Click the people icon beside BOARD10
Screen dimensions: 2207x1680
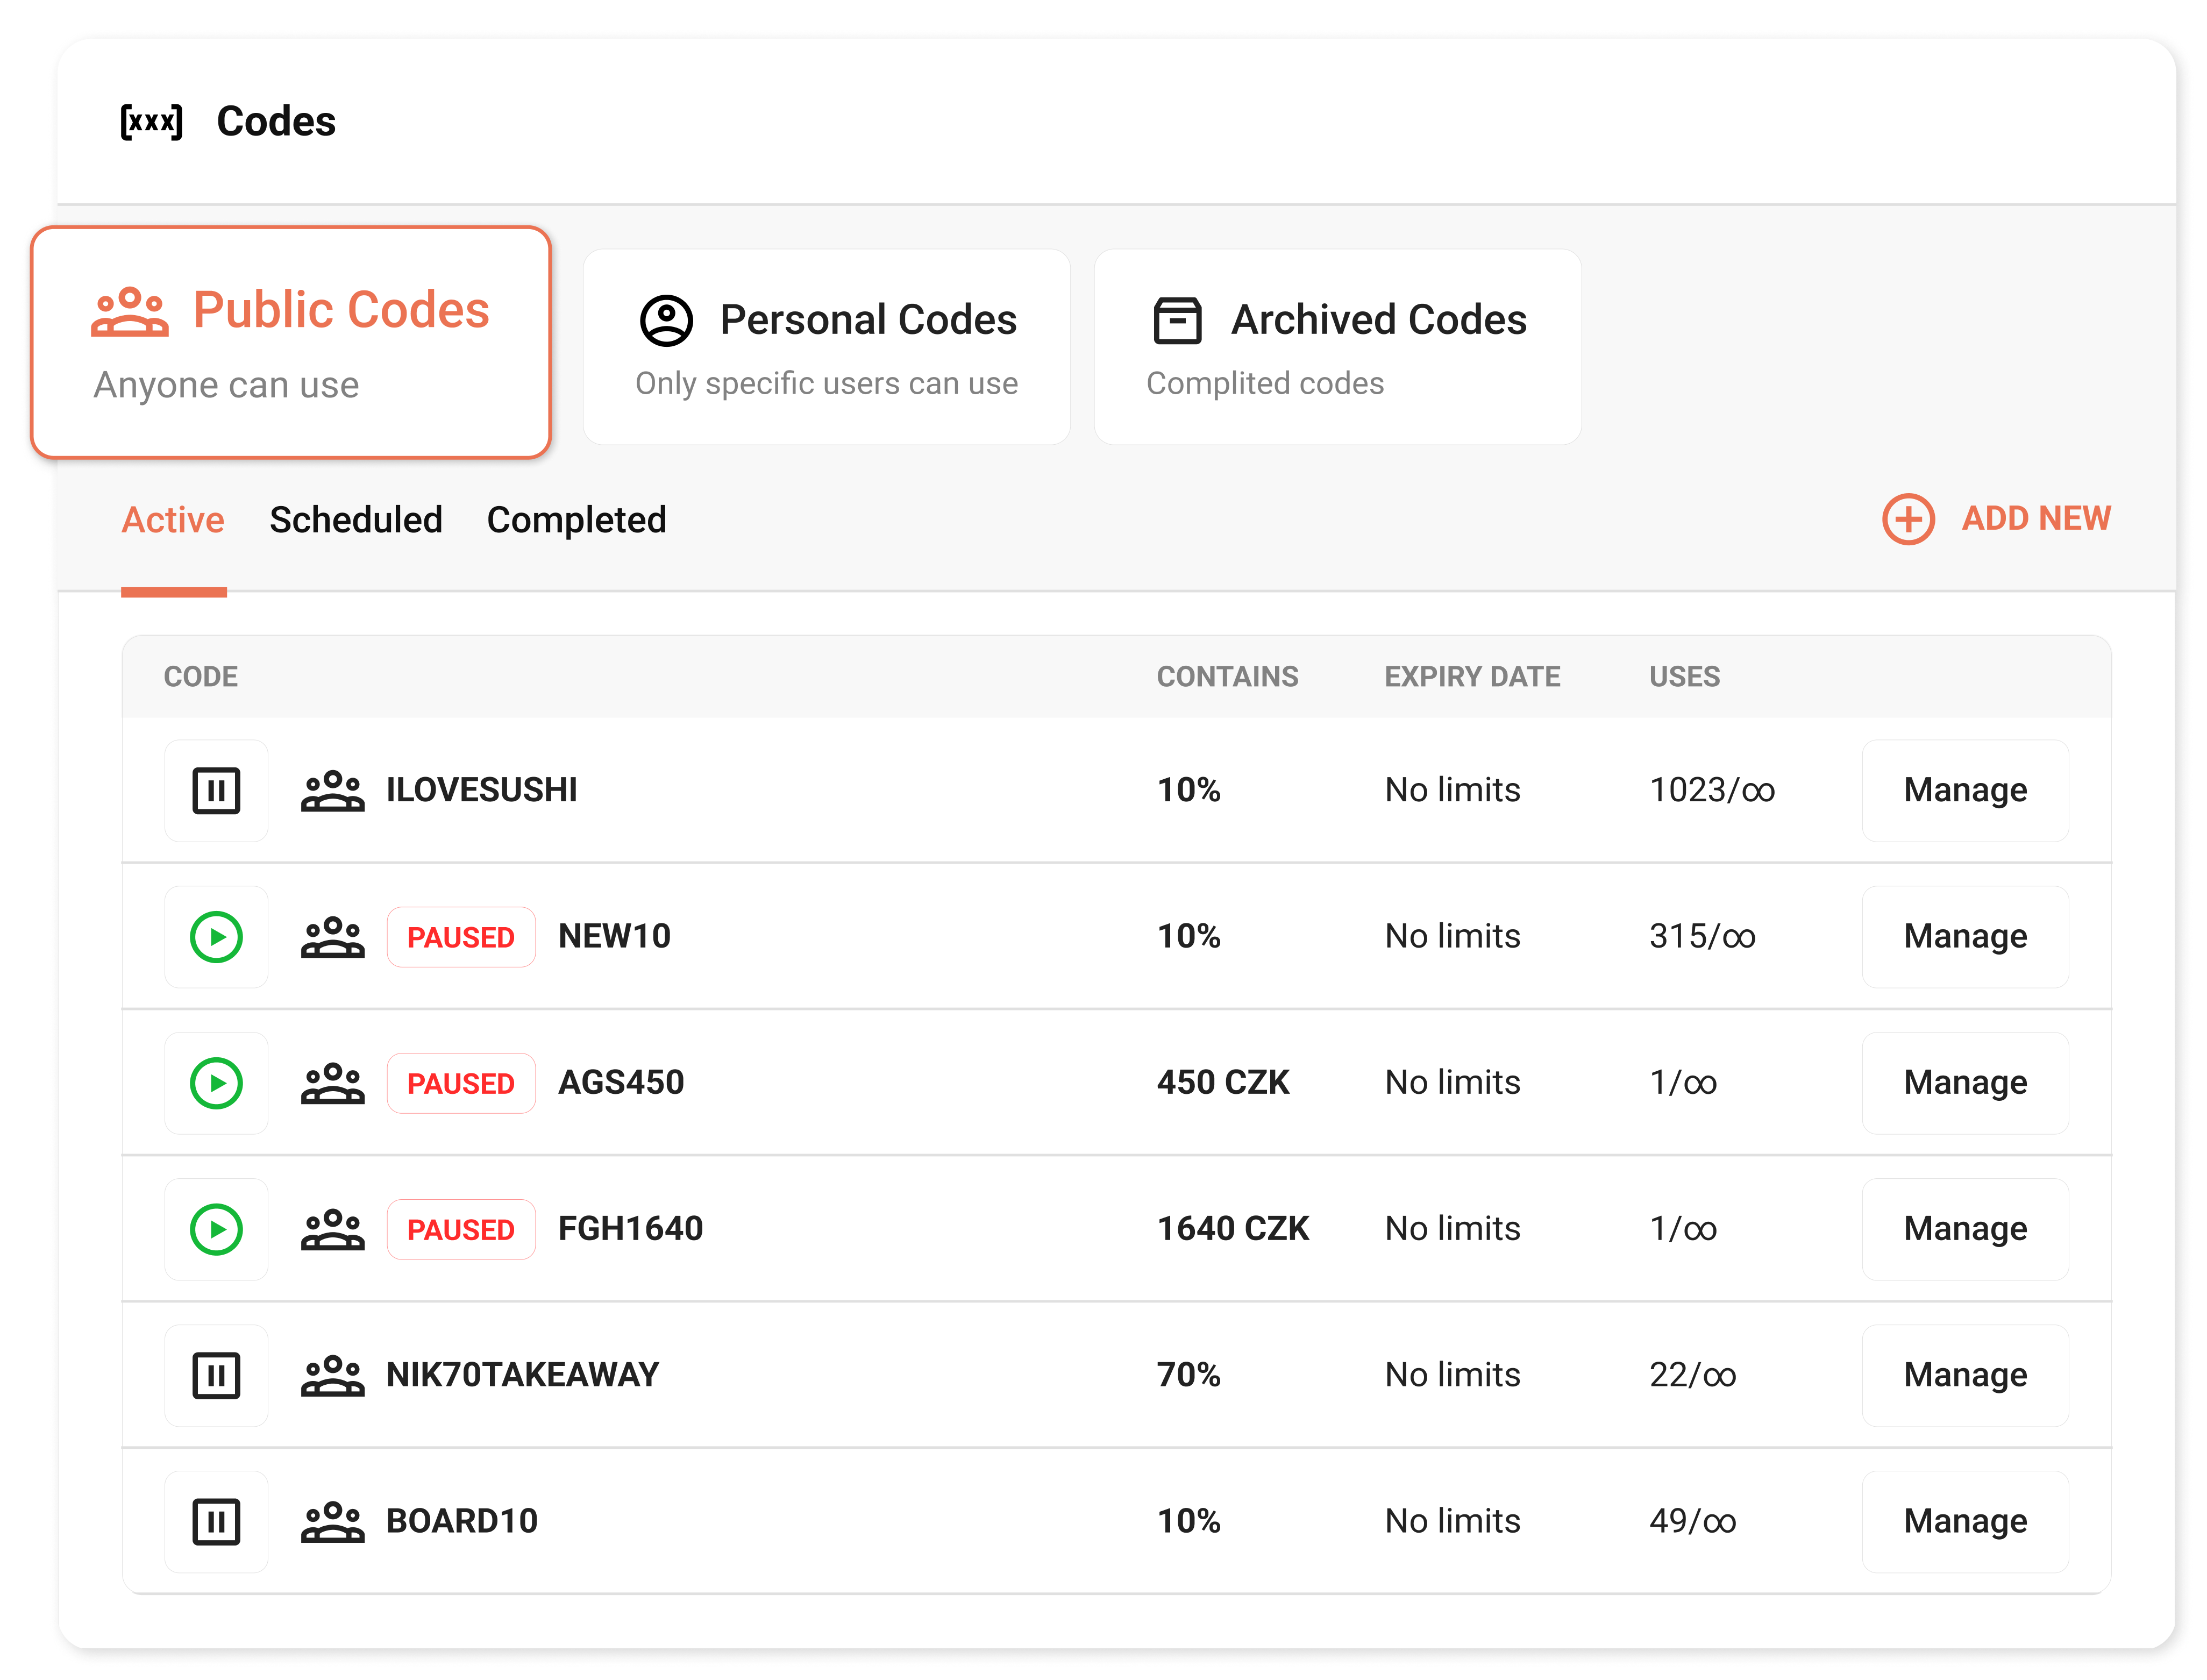point(334,1521)
